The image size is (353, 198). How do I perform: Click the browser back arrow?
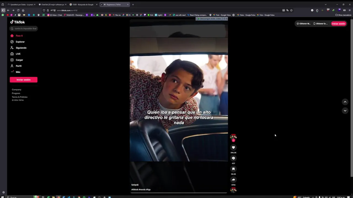click(x=8, y=10)
